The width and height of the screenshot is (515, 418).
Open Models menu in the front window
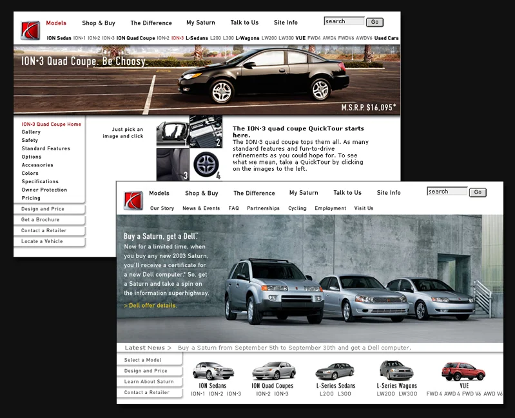[x=159, y=194]
